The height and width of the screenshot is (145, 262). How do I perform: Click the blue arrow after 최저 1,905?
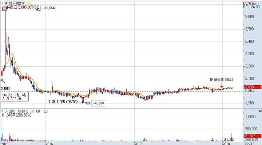click(82, 102)
